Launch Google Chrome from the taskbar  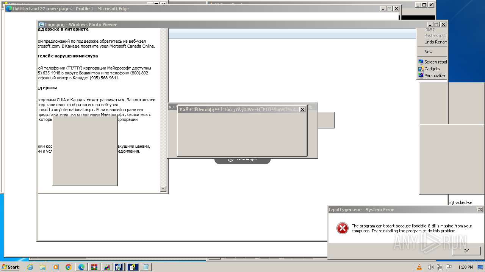point(69,267)
